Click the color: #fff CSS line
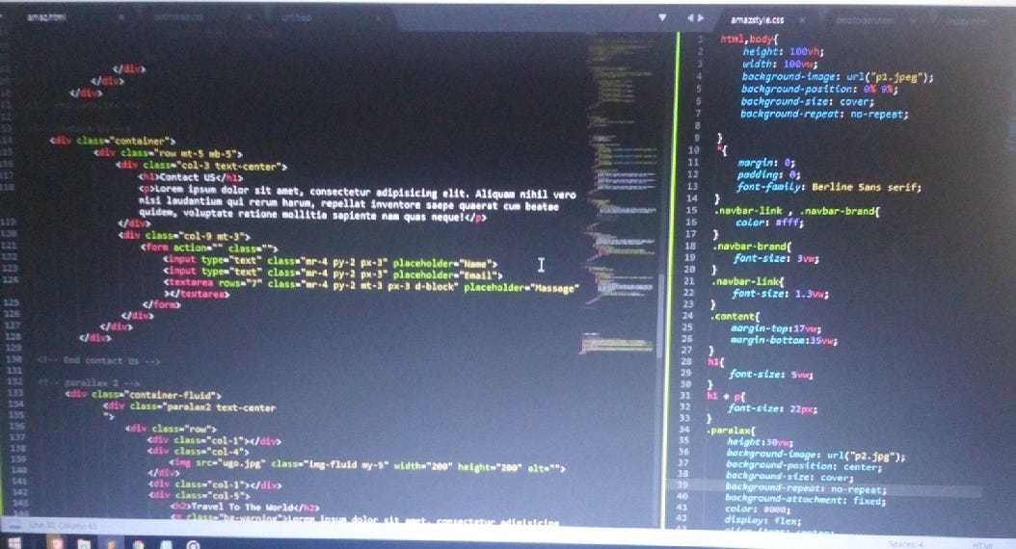This screenshot has height=549, width=1016. (769, 222)
